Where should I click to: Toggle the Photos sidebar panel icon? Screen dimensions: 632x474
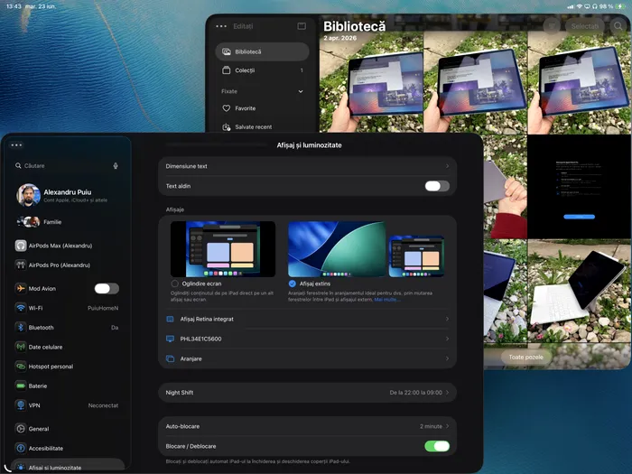click(x=302, y=26)
